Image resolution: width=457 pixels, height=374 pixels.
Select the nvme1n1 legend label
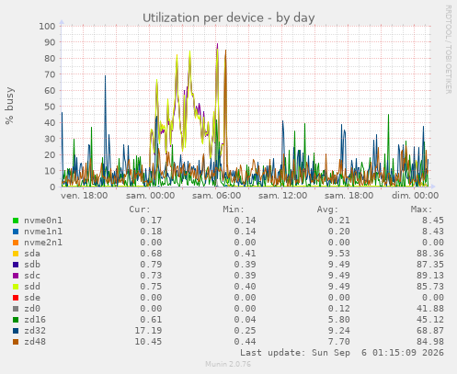click(x=43, y=232)
